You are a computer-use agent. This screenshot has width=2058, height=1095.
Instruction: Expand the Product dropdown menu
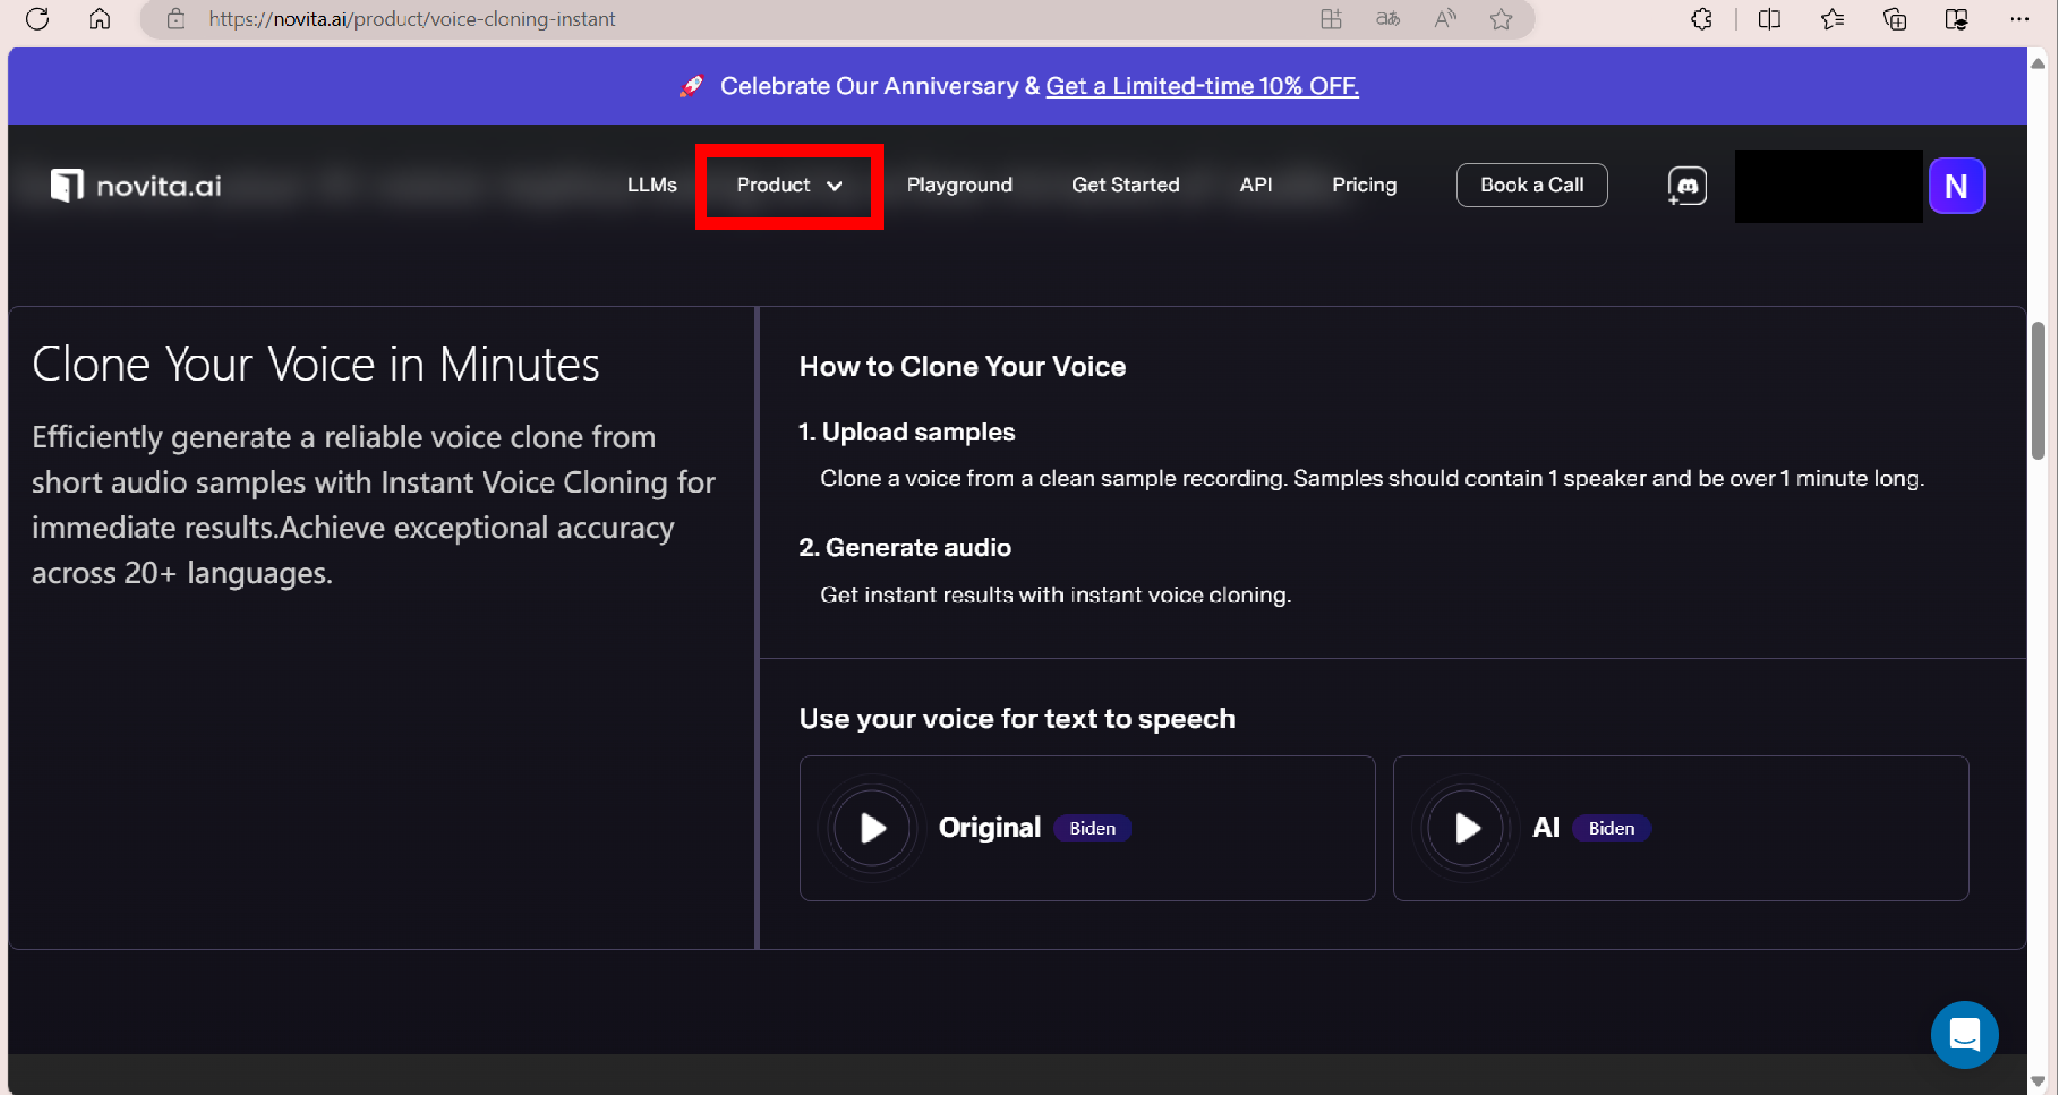789,186
